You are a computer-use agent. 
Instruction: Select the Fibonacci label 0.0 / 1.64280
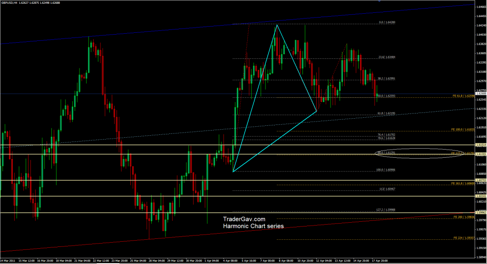tap(387, 22)
